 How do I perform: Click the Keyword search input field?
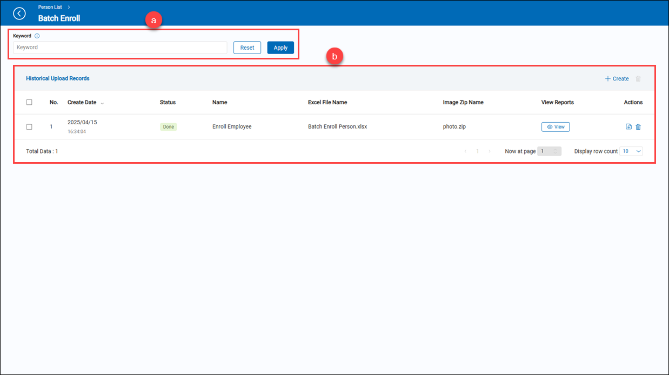[120, 48]
